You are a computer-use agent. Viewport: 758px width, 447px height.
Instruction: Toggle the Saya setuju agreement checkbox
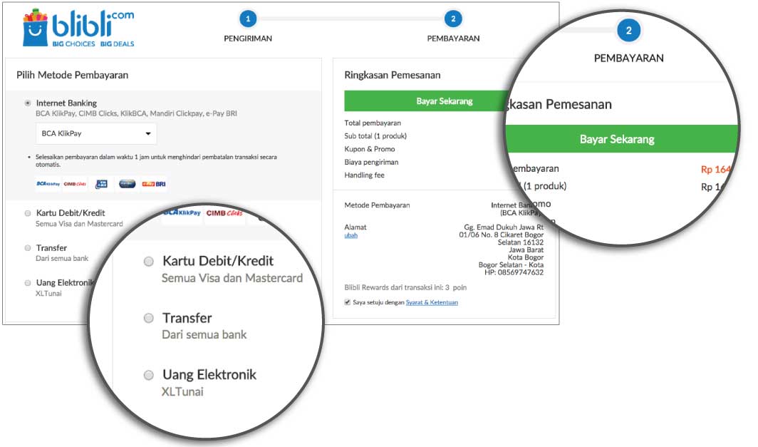coord(348,302)
